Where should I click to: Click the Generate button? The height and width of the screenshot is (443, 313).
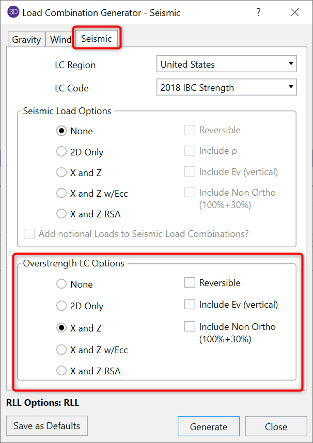click(208, 426)
